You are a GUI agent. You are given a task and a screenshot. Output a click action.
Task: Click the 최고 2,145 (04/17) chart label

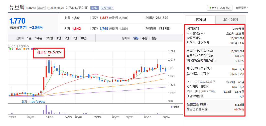pyautogui.click(x=49, y=52)
